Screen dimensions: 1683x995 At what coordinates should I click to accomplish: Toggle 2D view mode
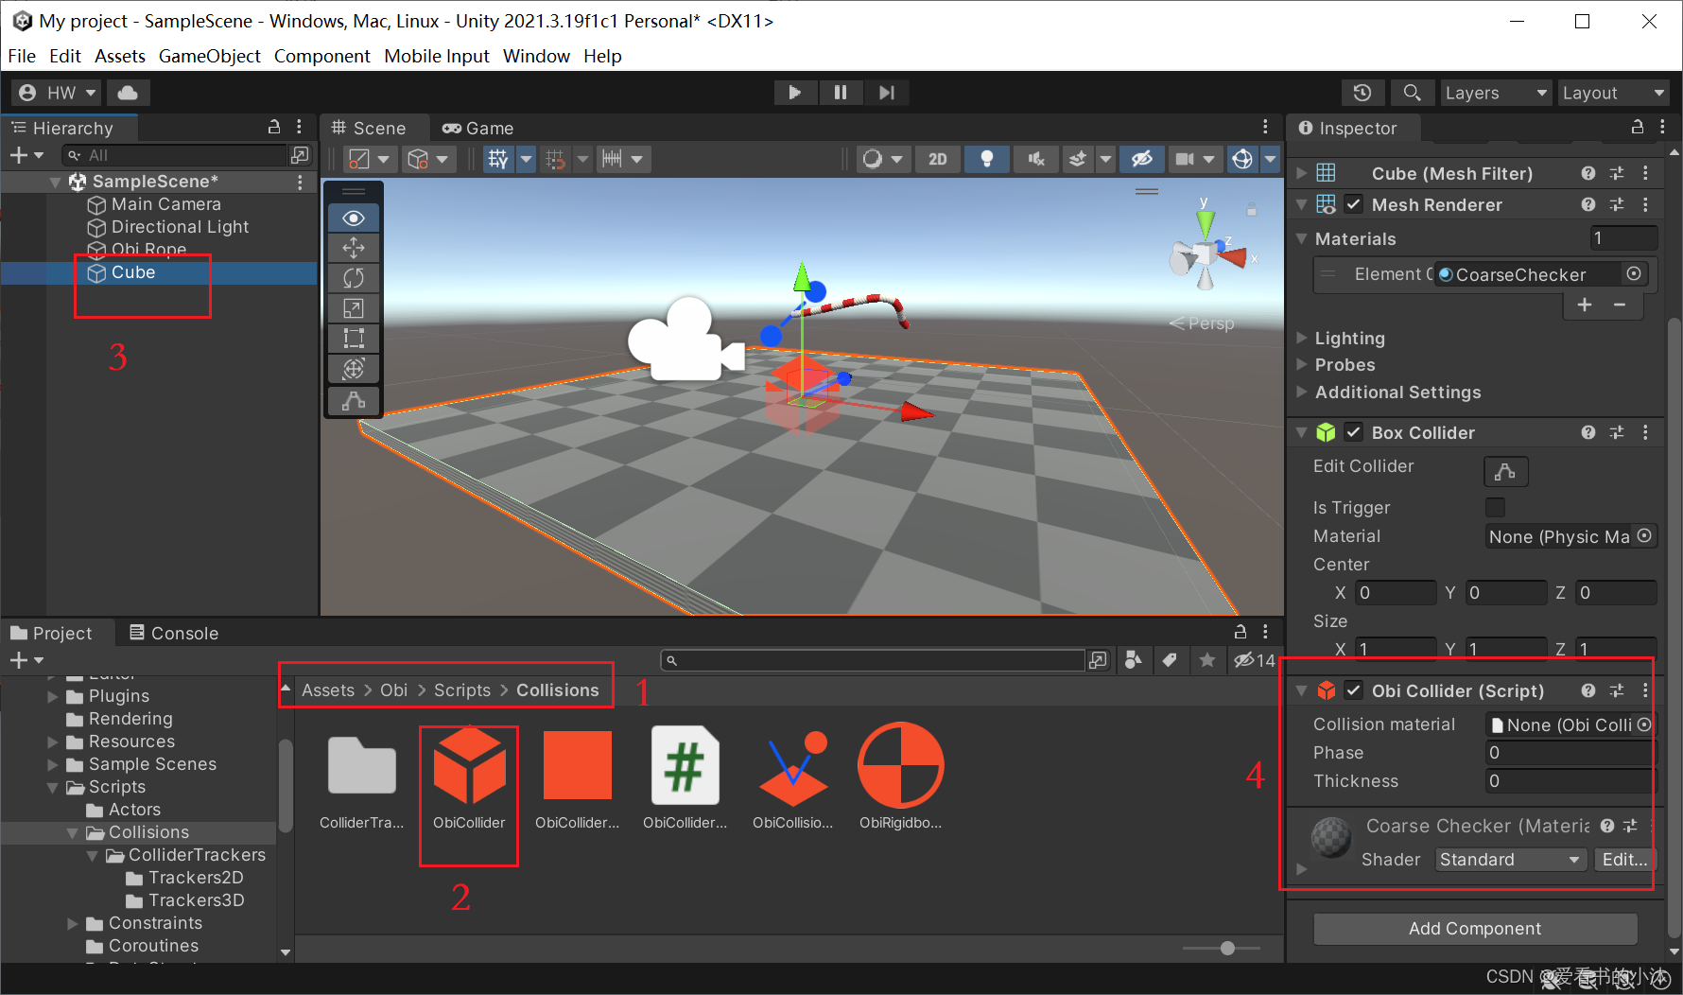click(937, 159)
